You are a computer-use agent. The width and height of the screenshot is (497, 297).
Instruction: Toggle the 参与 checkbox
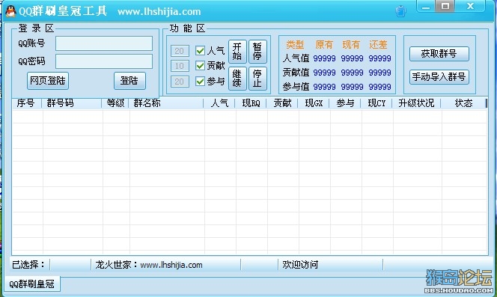(x=200, y=82)
